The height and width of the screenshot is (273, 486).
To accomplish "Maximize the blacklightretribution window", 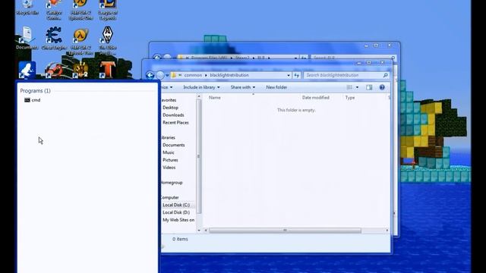I will point(368,62).
